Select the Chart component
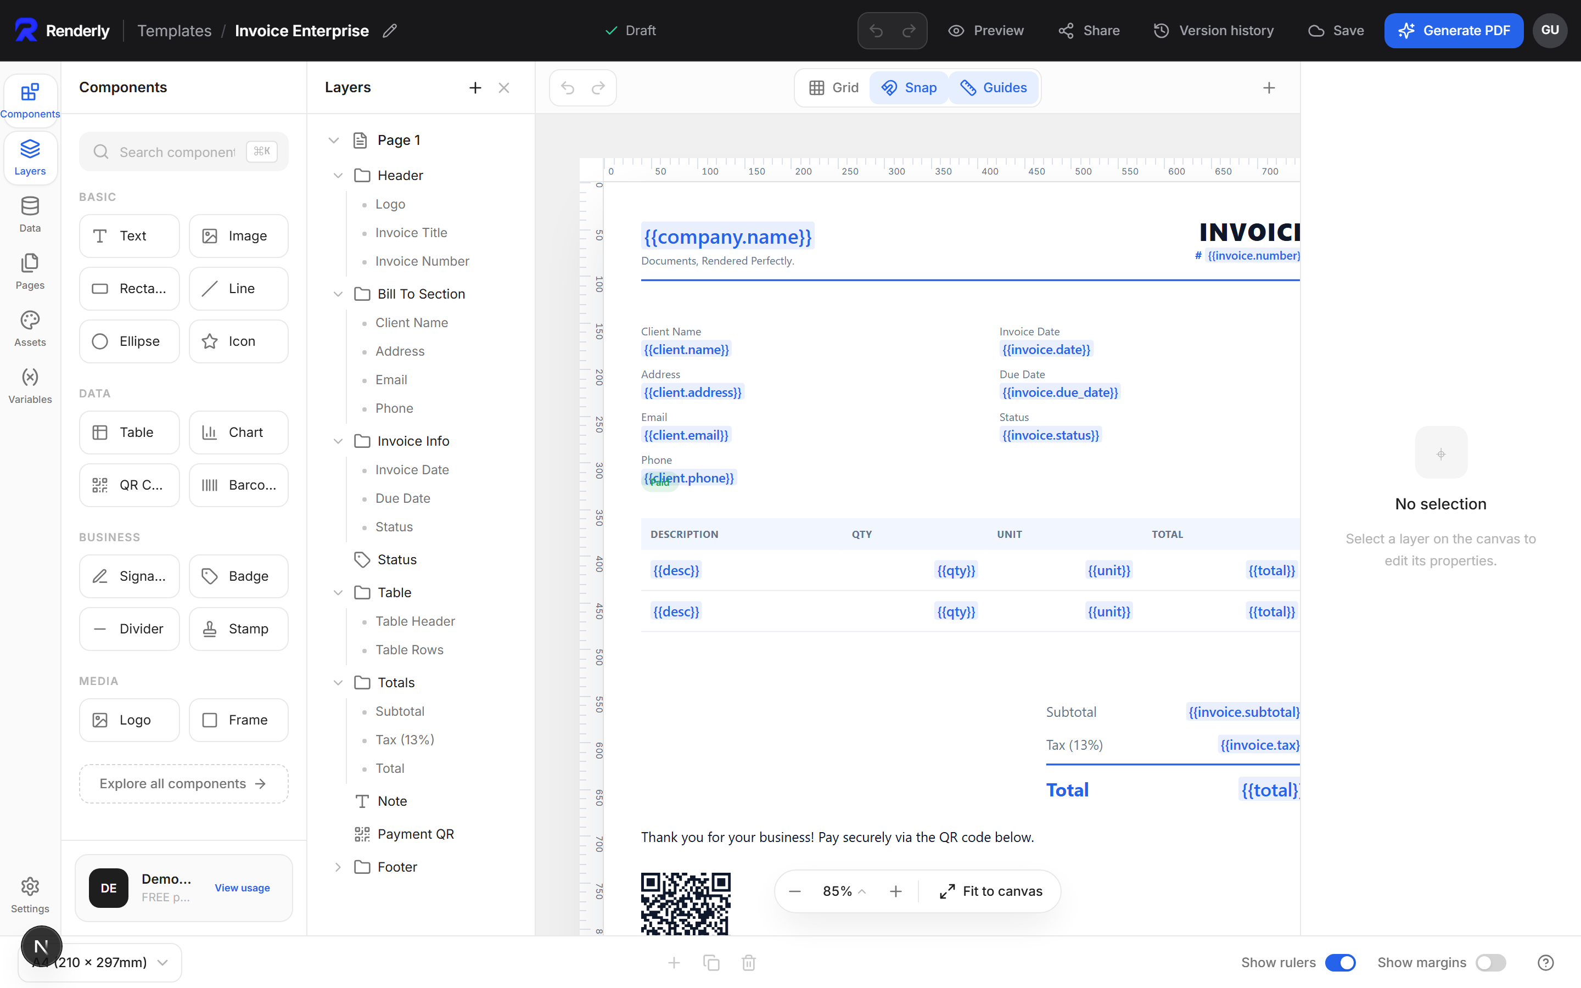Screen dimensions: 1581x988 coord(238,433)
